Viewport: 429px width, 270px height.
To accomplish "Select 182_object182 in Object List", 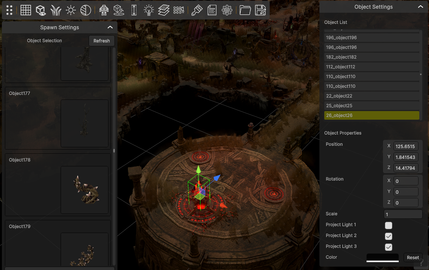I will point(371,57).
